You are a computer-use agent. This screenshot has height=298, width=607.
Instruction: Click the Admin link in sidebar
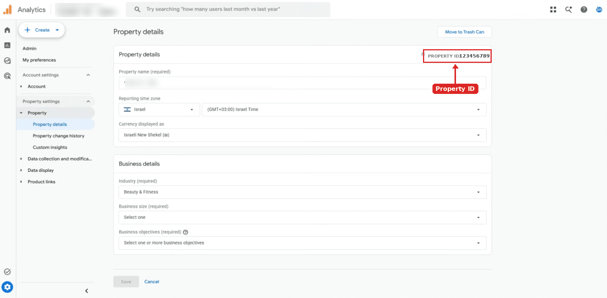tap(30, 48)
